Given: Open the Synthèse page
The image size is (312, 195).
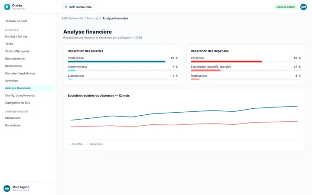Looking at the screenshot, I should [x=12, y=81].
